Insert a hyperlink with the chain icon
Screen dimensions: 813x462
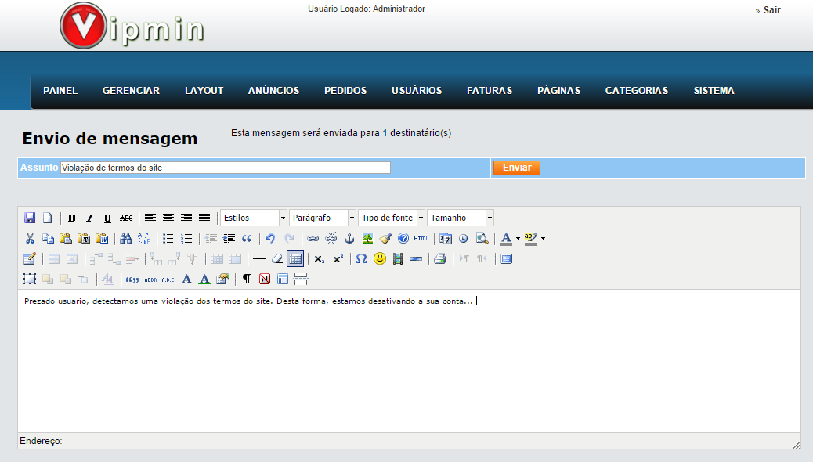pos(313,239)
